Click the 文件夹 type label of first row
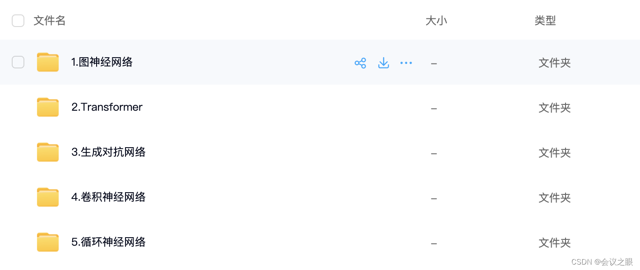 [x=554, y=63]
